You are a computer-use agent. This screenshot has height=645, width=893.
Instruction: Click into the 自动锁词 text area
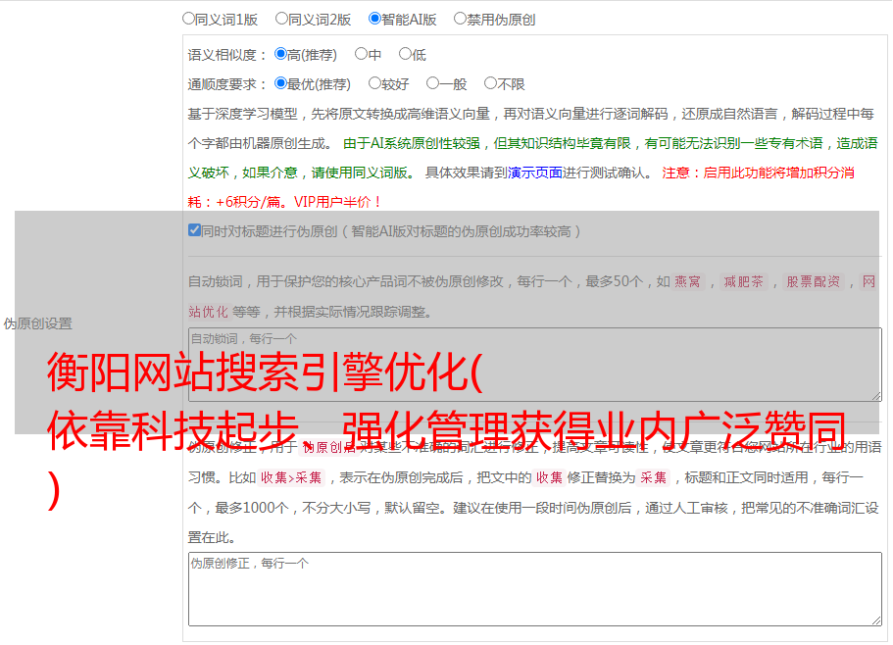coord(533,364)
